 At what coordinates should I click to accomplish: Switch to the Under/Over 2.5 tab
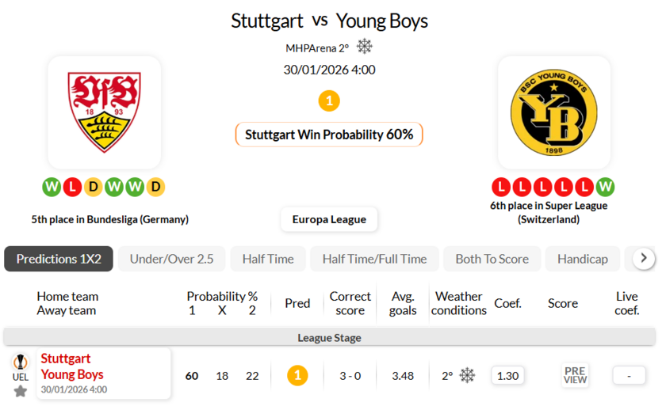(171, 259)
